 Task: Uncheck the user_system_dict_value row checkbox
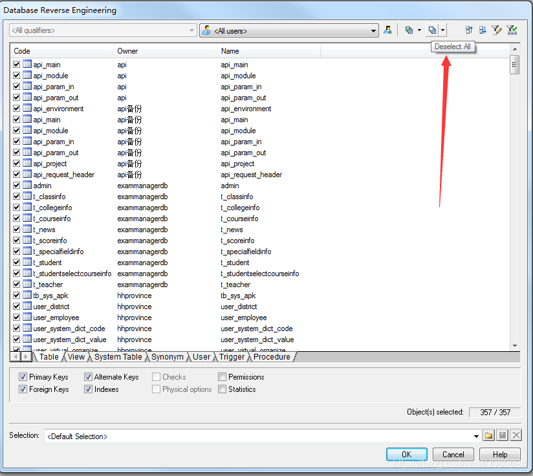pos(16,339)
